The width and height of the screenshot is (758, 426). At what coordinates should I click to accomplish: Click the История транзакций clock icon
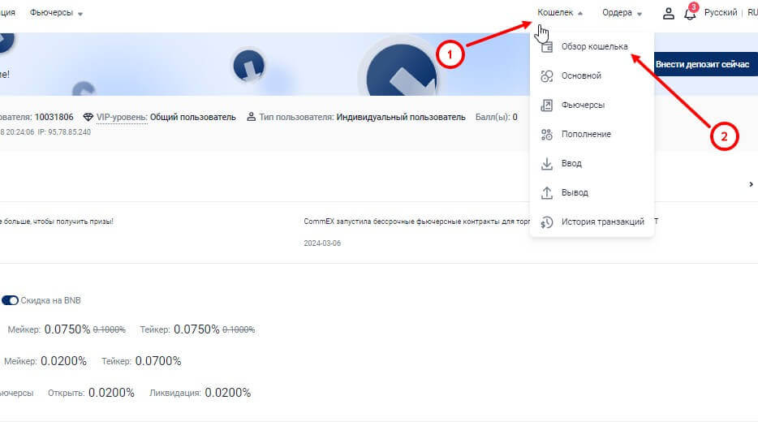coord(547,222)
